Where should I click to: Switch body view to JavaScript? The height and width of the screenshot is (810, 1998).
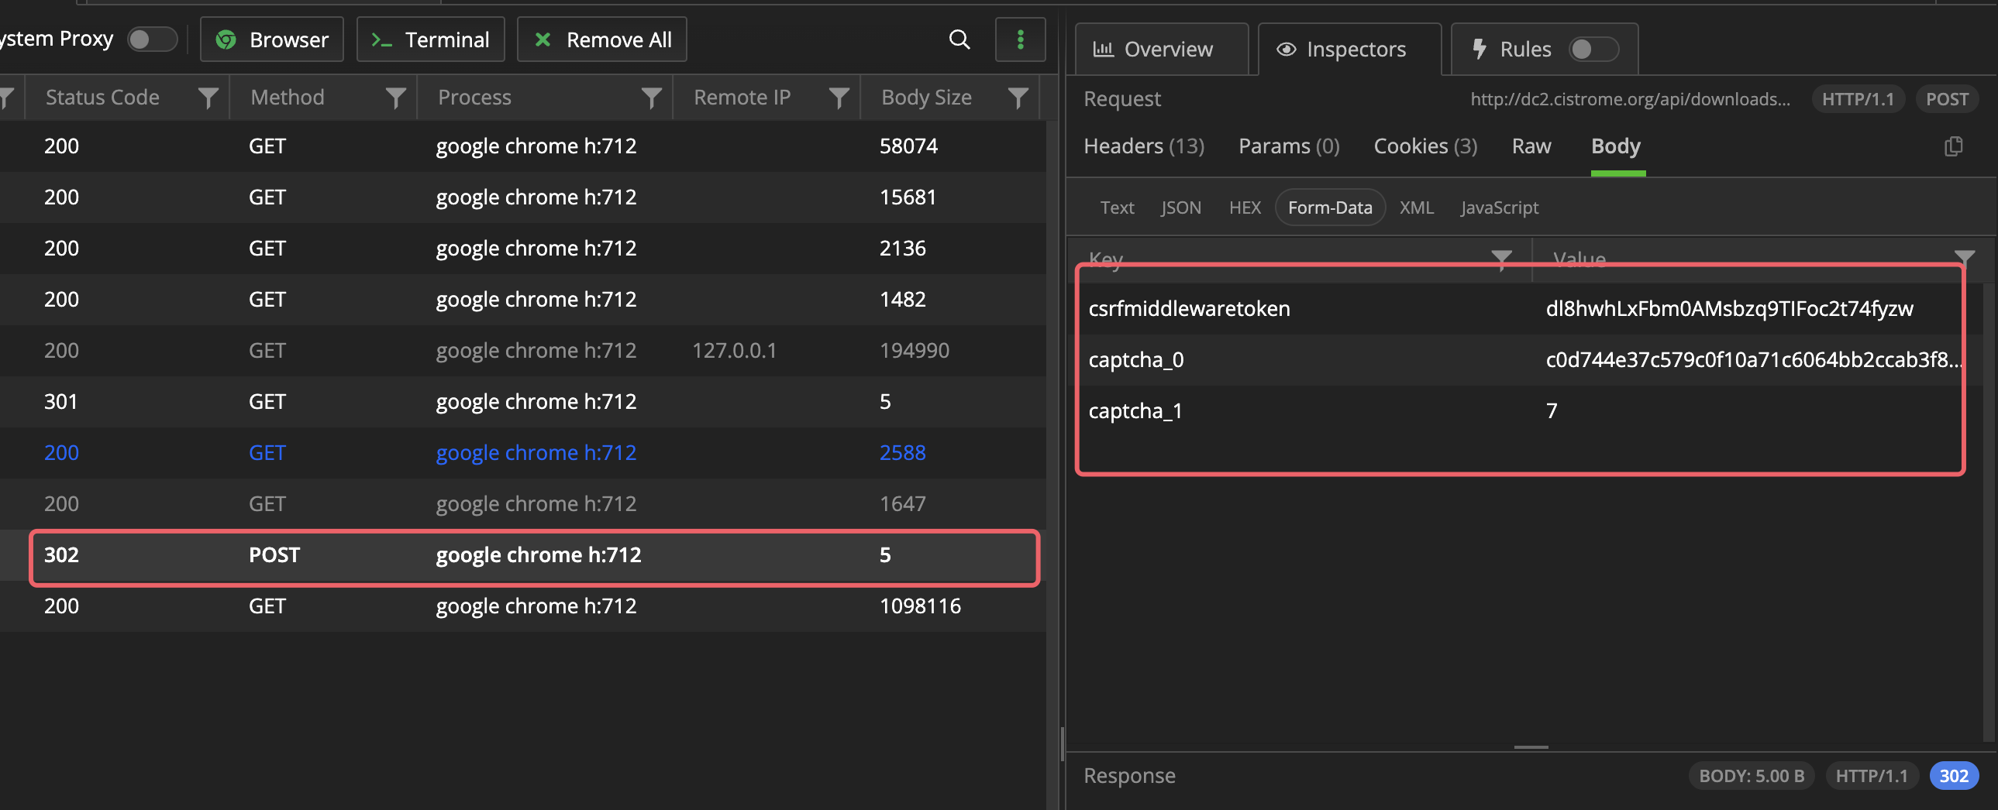coord(1499,208)
